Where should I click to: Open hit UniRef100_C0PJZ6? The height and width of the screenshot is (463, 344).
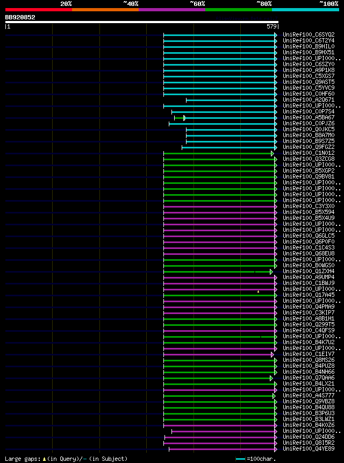pyautogui.click(x=309, y=124)
